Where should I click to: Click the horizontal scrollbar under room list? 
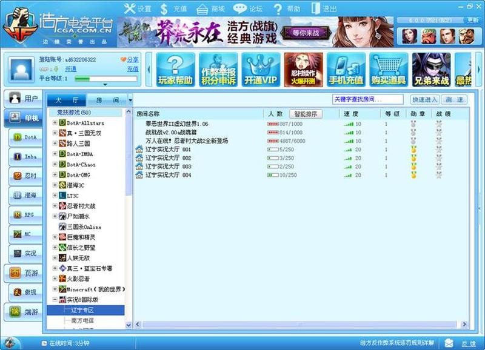click(x=299, y=324)
